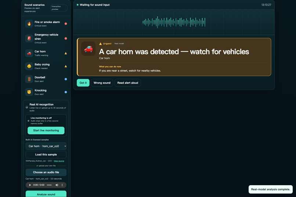Click the green status dot near Waiting

coord(77,5)
